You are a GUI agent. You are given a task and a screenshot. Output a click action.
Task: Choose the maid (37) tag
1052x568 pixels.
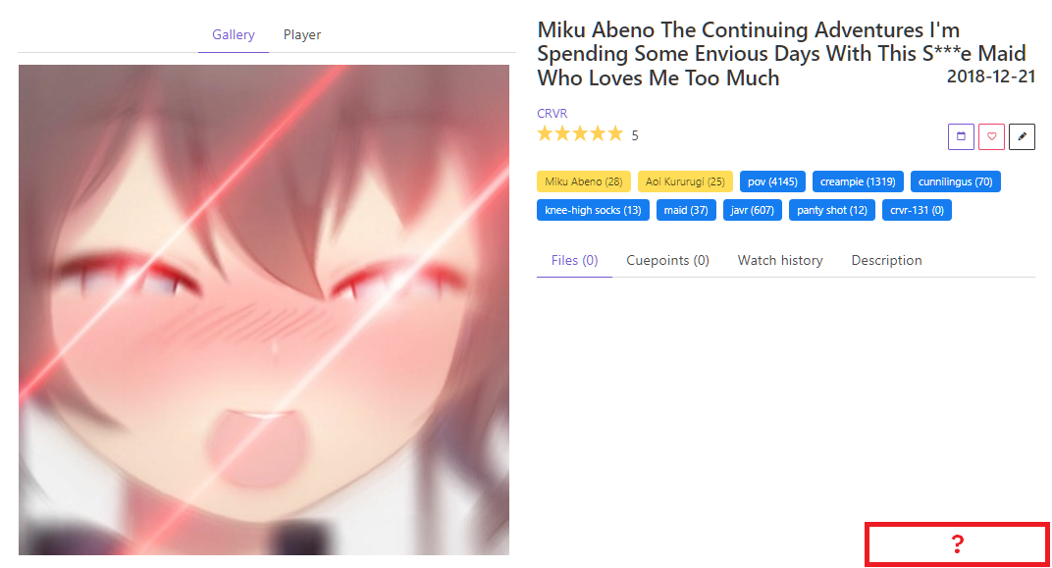[686, 211]
